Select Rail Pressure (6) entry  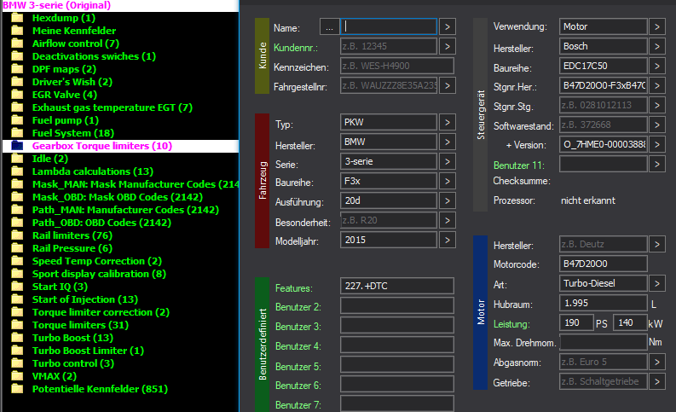point(72,248)
